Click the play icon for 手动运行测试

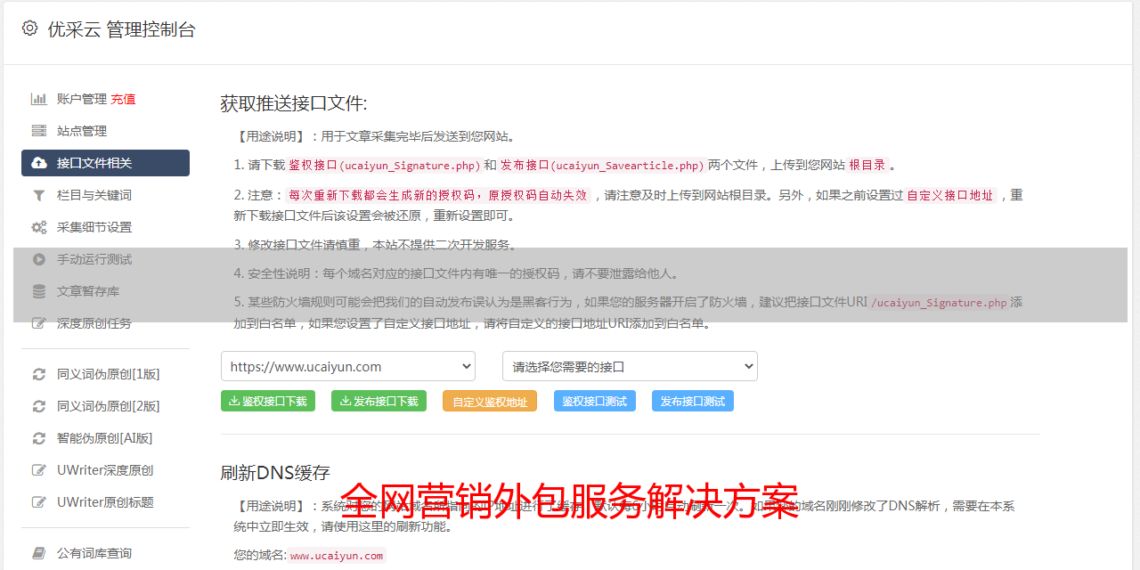click(x=39, y=259)
